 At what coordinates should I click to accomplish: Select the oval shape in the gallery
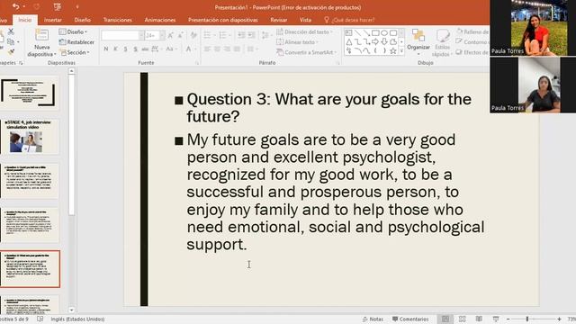(x=384, y=33)
